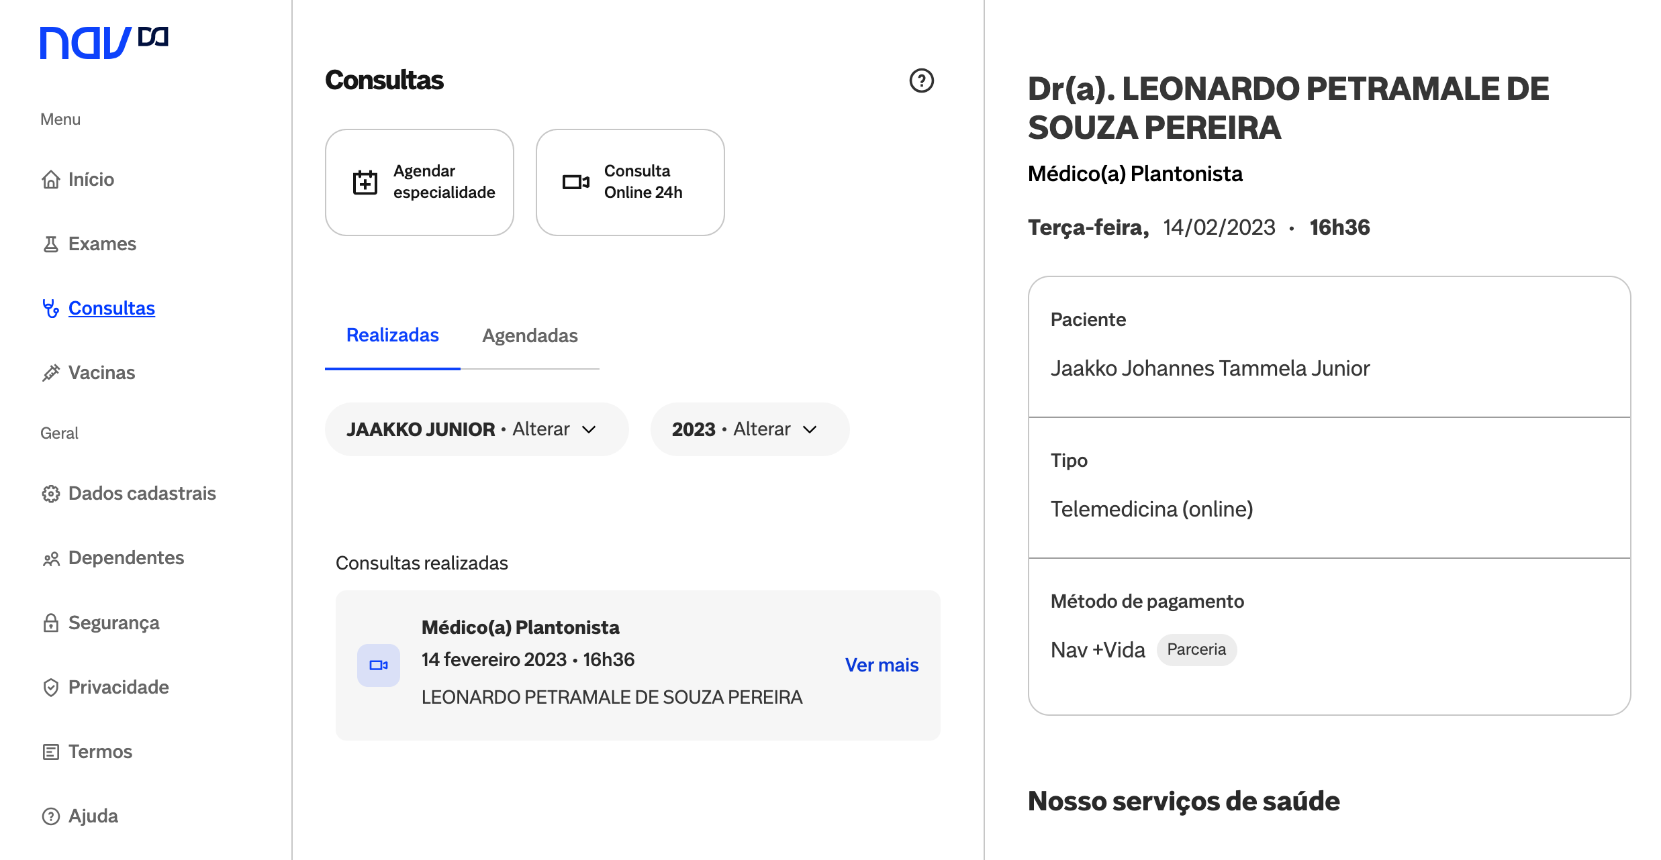Click the padlock icon next to Segurança
This screenshot has width=1661, height=860.
point(51,623)
